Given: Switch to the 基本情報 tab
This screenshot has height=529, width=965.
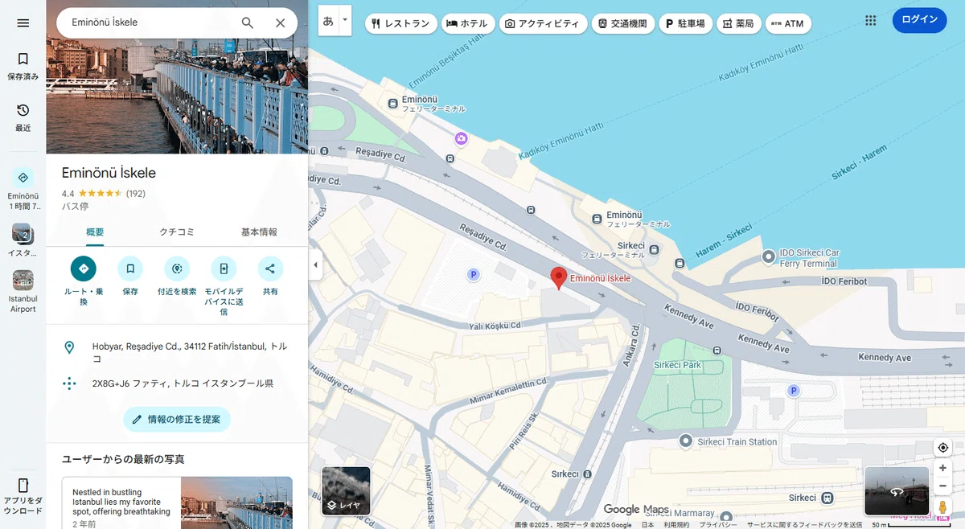Looking at the screenshot, I should tap(259, 232).
